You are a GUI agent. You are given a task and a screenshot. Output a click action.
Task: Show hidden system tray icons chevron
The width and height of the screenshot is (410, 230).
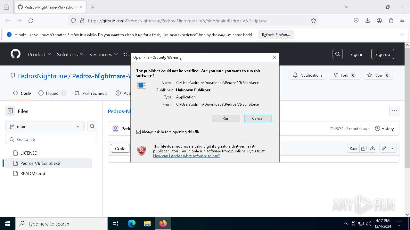click(x=345, y=224)
